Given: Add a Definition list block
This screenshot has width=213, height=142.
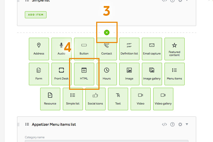Looking at the screenshot, I should [129, 49].
